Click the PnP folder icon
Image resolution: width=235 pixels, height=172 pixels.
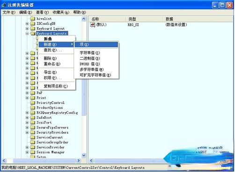33,93
